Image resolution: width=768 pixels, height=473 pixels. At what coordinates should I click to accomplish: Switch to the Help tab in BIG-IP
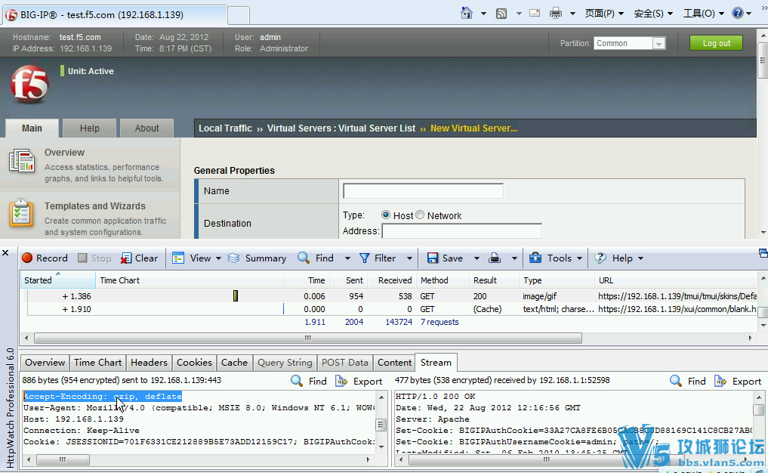tap(90, 128)
